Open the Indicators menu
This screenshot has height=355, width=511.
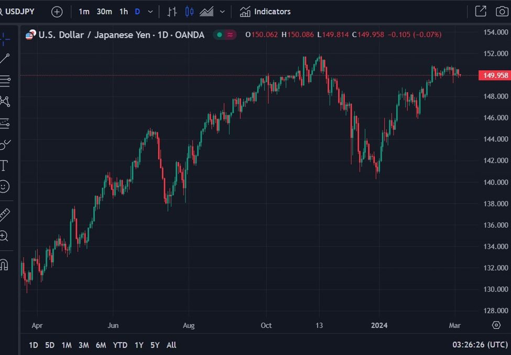point(265,12)
